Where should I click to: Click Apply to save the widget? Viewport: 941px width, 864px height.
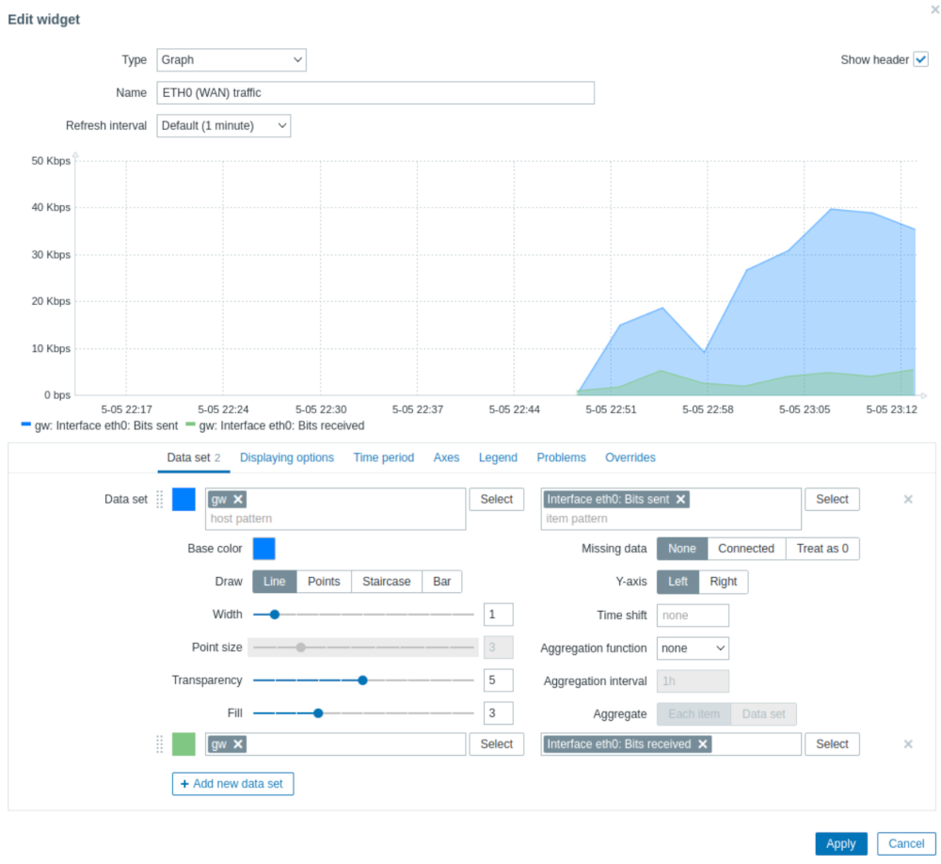tap(840, 844)
